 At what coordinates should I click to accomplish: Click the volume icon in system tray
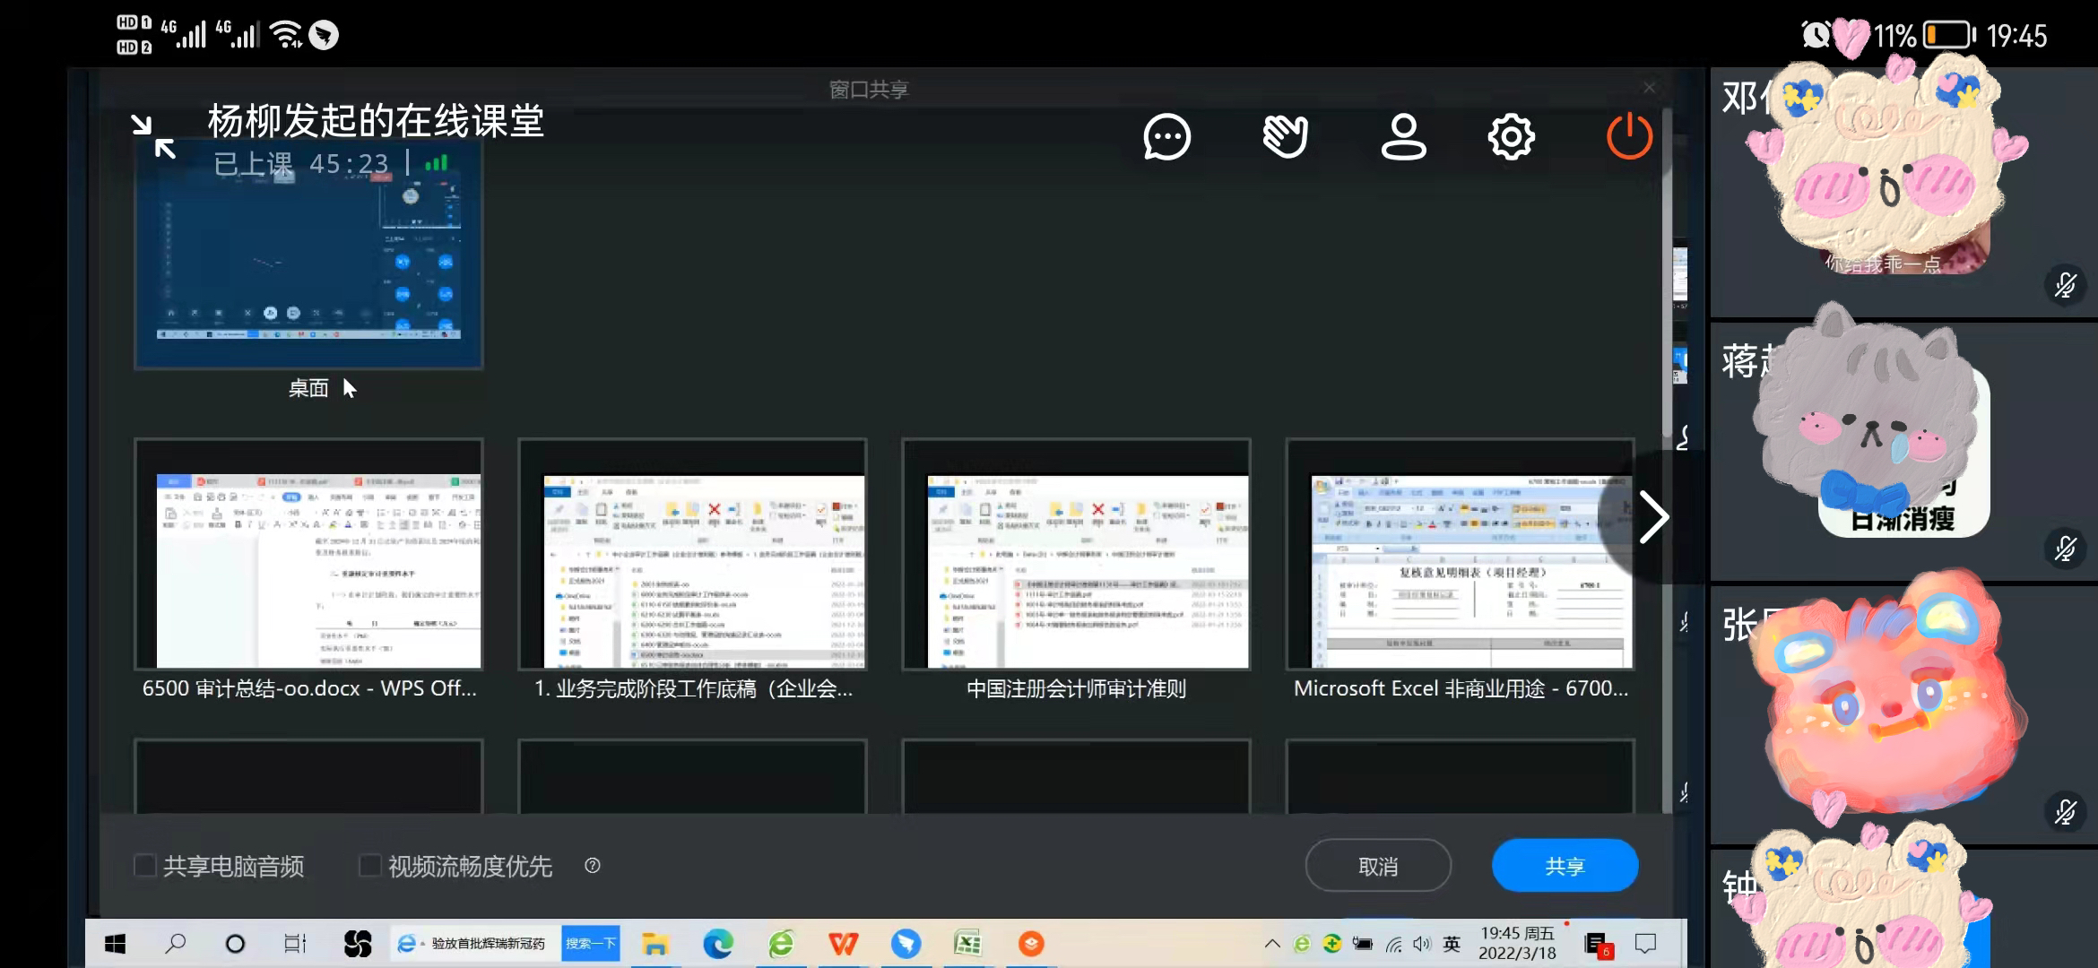coord(1422,944)
